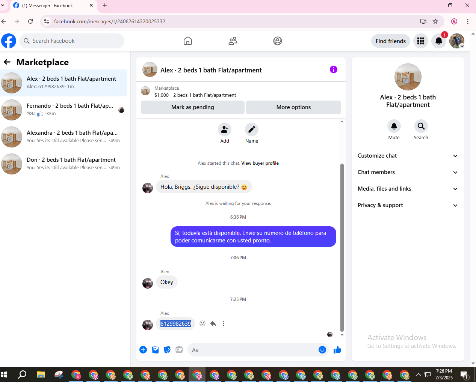Open the $1,000 2 beds listing link
Screen dimensions: 476x382
(195, 95)
